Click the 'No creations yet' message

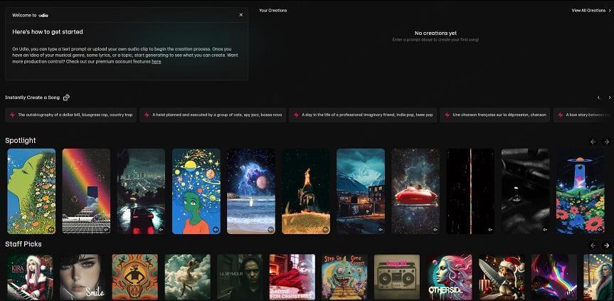click(x=435, y=33)
